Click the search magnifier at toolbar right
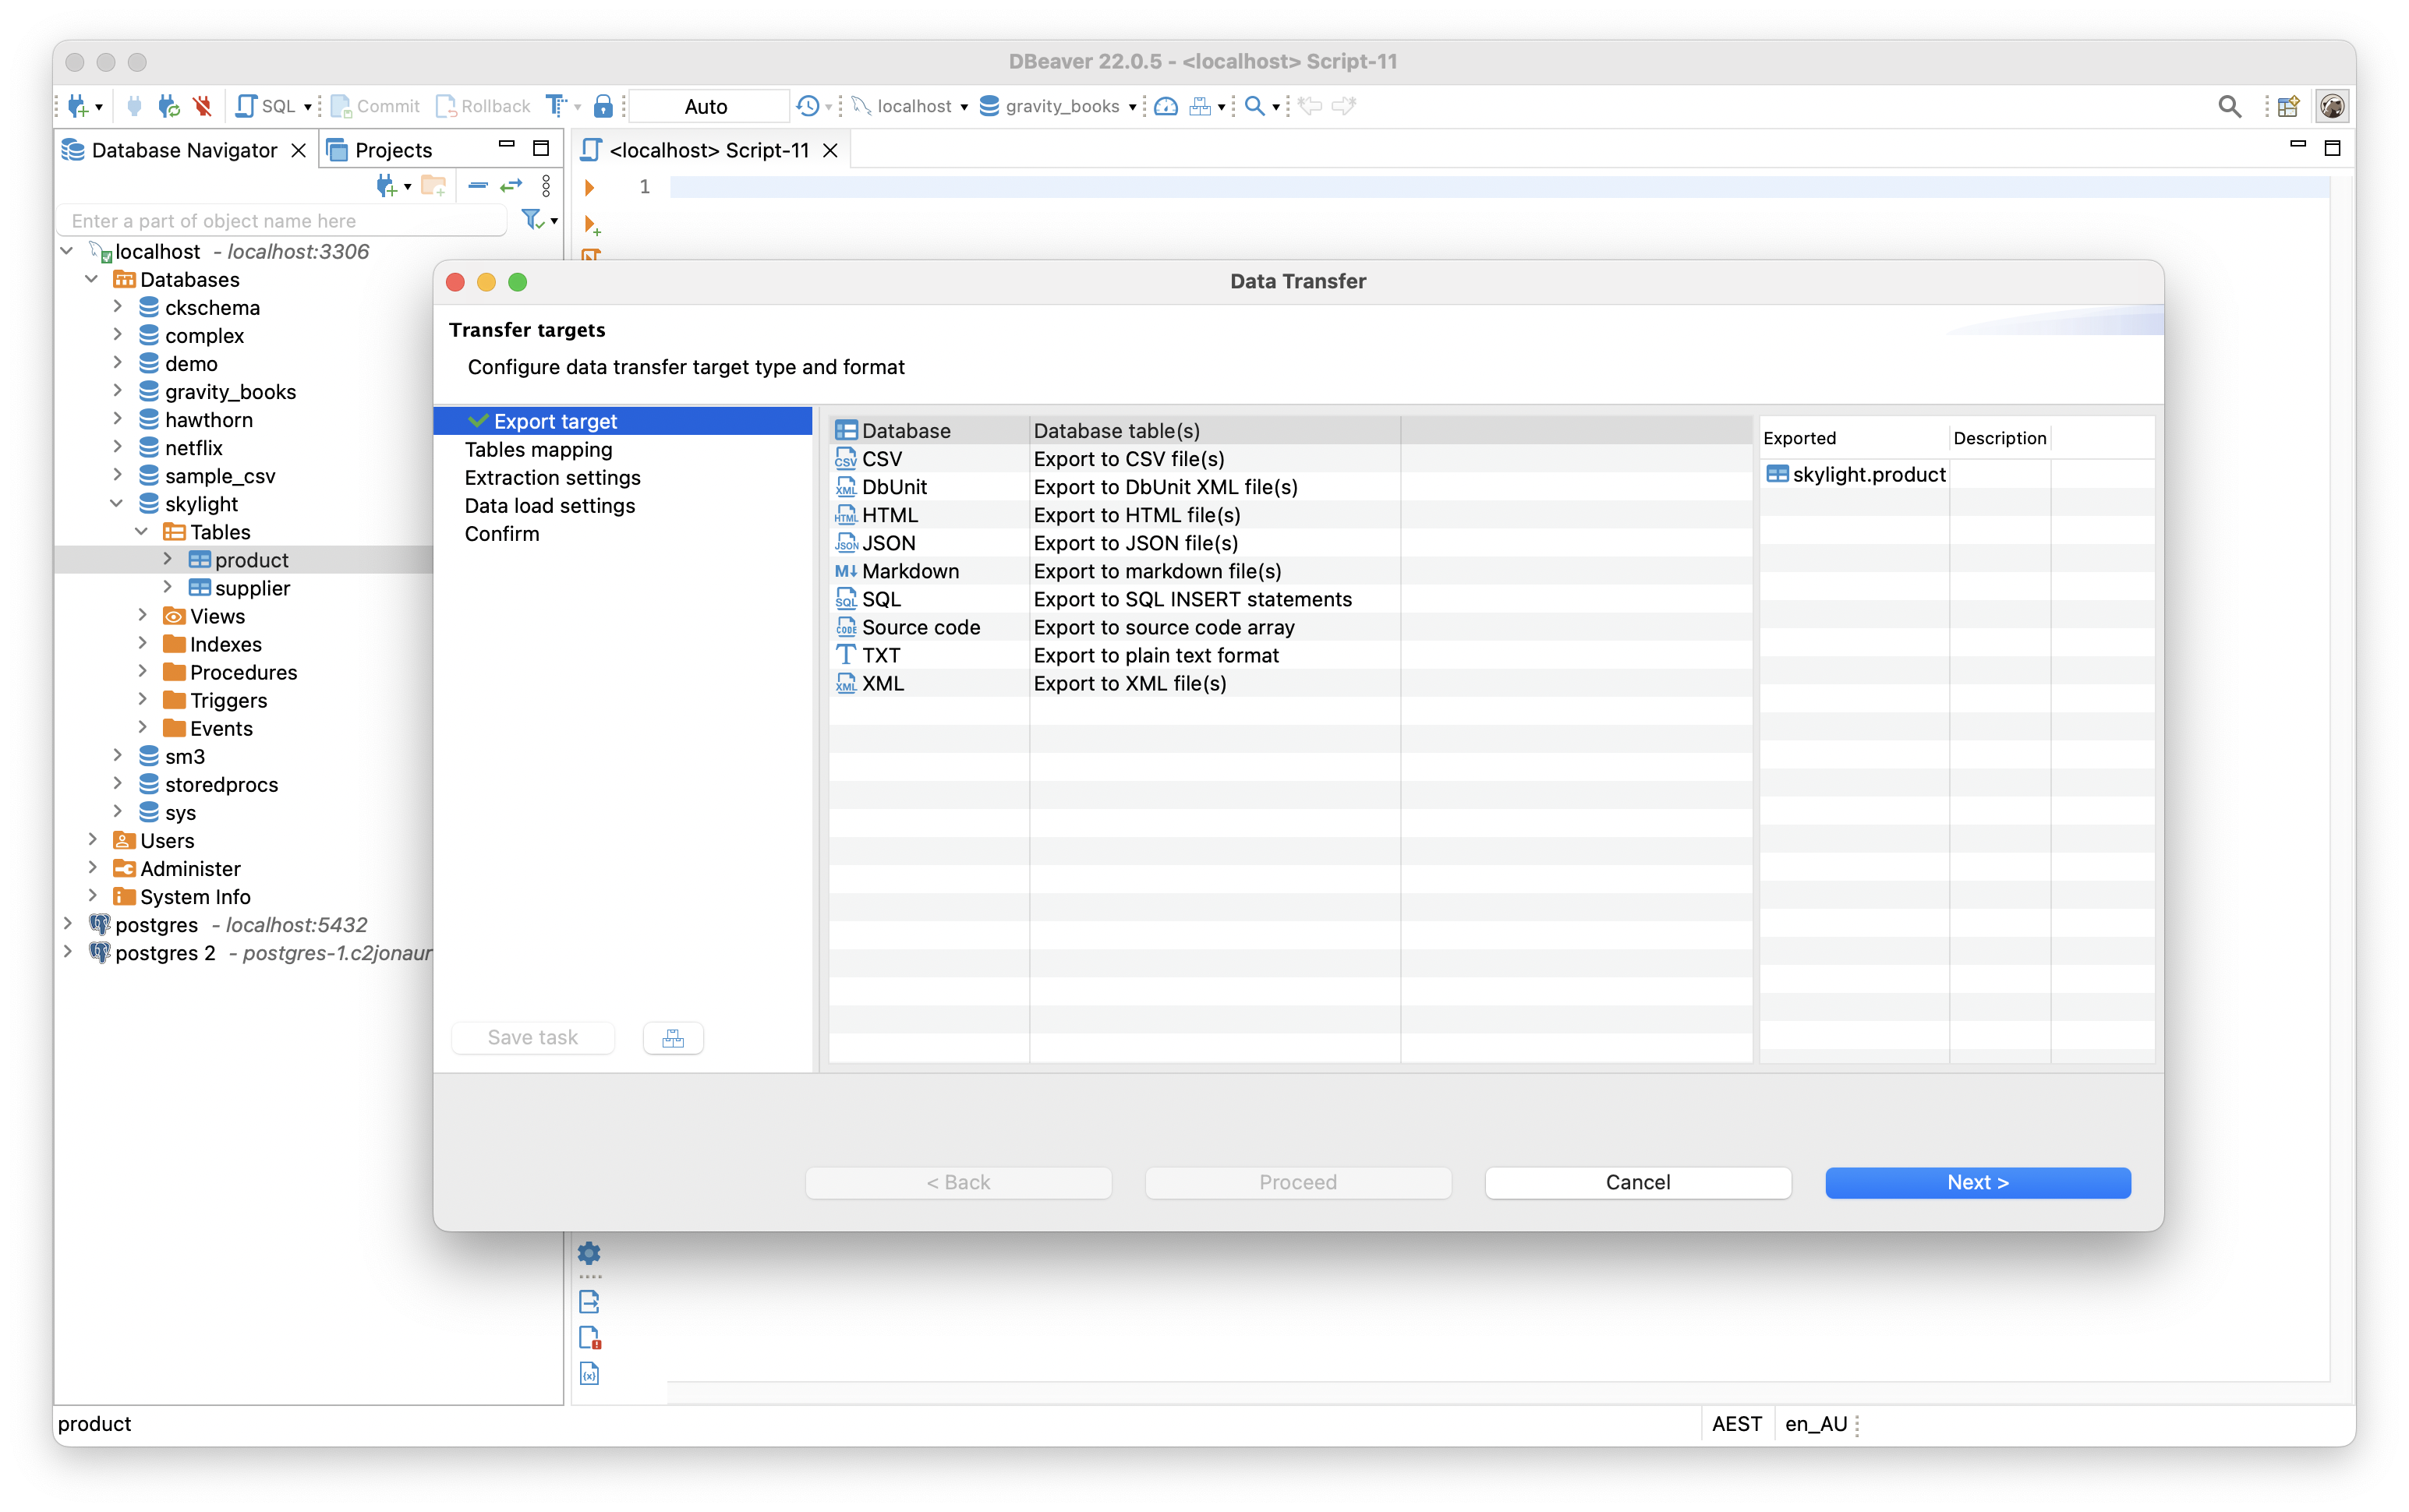 click(2229, 106)
